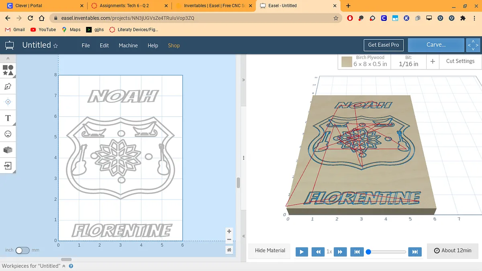Open the Import file tool
This screenshot has height=271, width=482.
click(8, 165)
